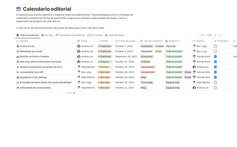Click the Preparando status tag in Alan Kay row
The width and height of the screenshot is (237, 147).
click(x=105, y=62)
